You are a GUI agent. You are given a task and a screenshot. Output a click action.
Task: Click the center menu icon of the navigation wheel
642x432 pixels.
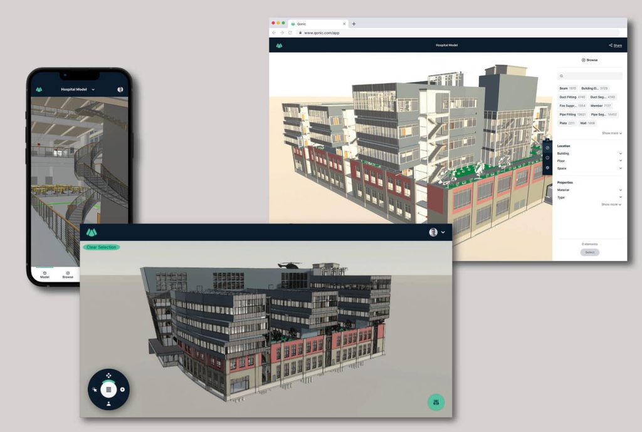click(x=108, y=389)
